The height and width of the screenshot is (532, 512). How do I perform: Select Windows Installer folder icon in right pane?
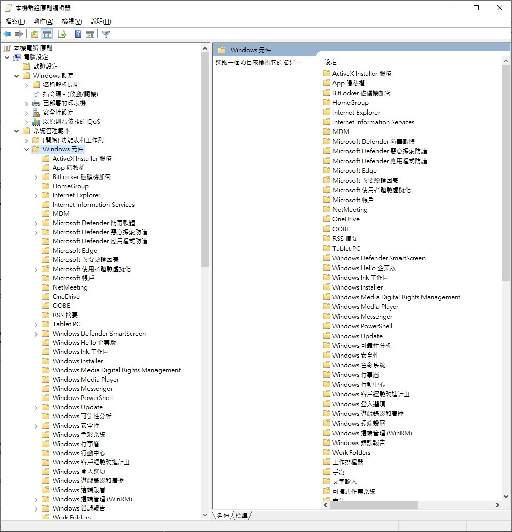[x=327, y=287]
